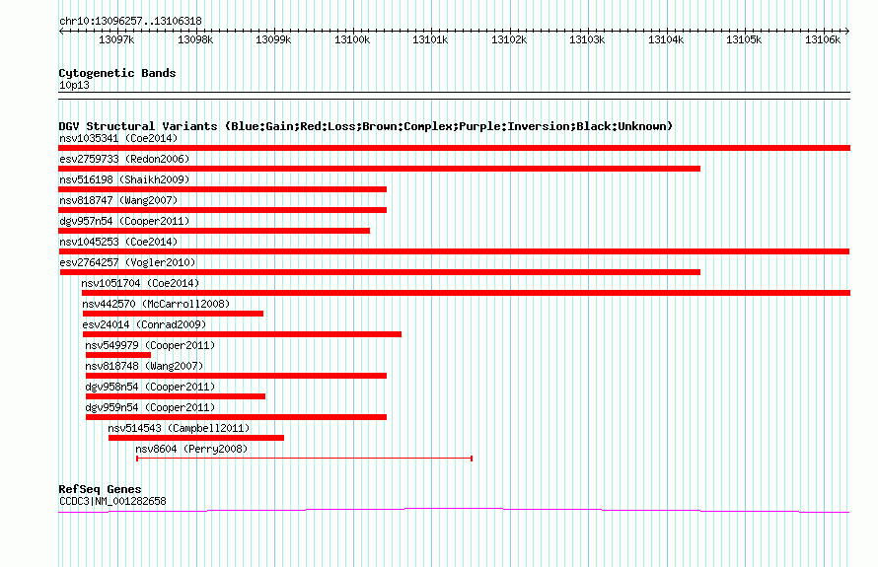
Task: Select the red bar under nsv1051704
Action: [466, 293]
